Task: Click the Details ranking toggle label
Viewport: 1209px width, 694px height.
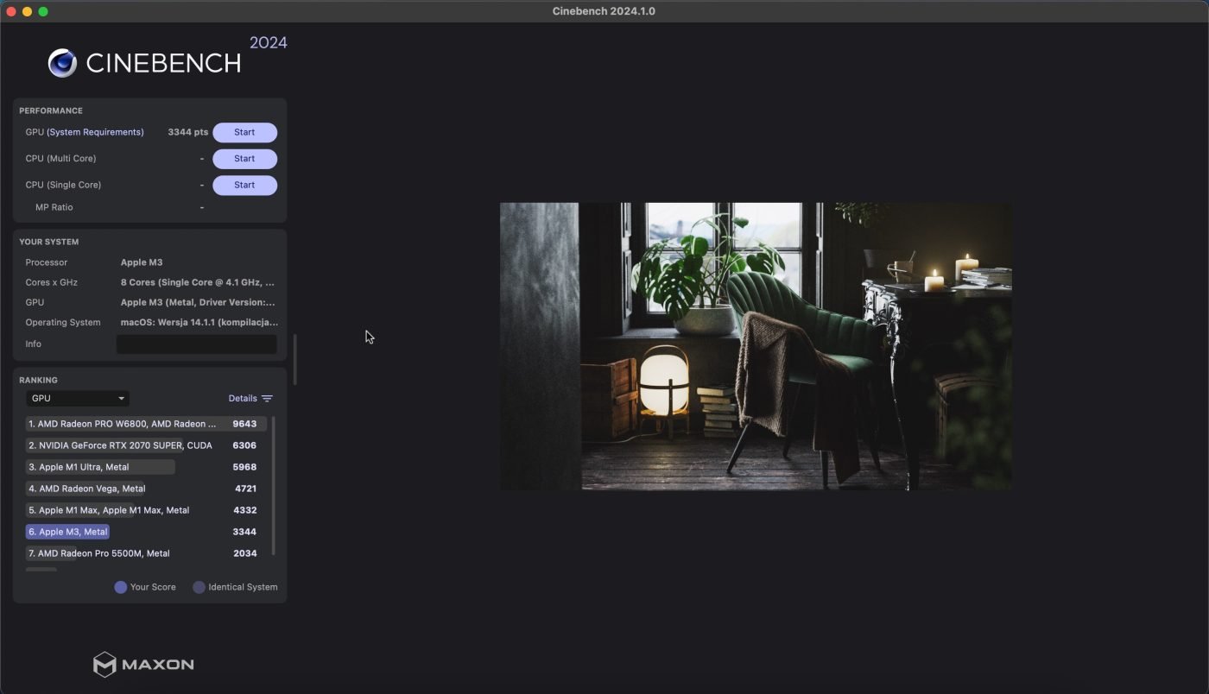Action: [243, 399]
